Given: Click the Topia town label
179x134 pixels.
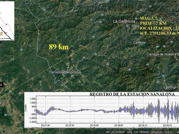Looking at the screenshot, I should point(135,26).
